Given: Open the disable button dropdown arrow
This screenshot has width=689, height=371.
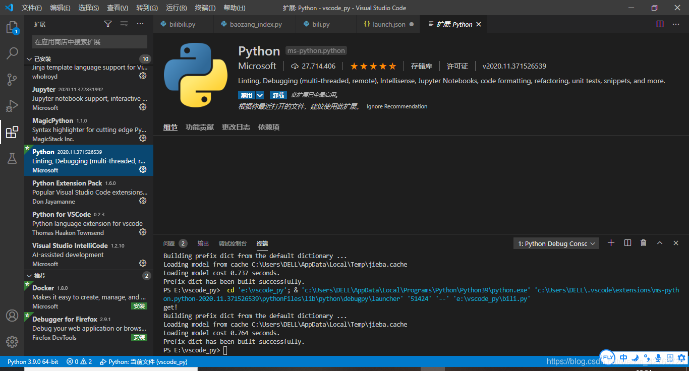Looking at the screenshot, I should [x=260, y=95].
